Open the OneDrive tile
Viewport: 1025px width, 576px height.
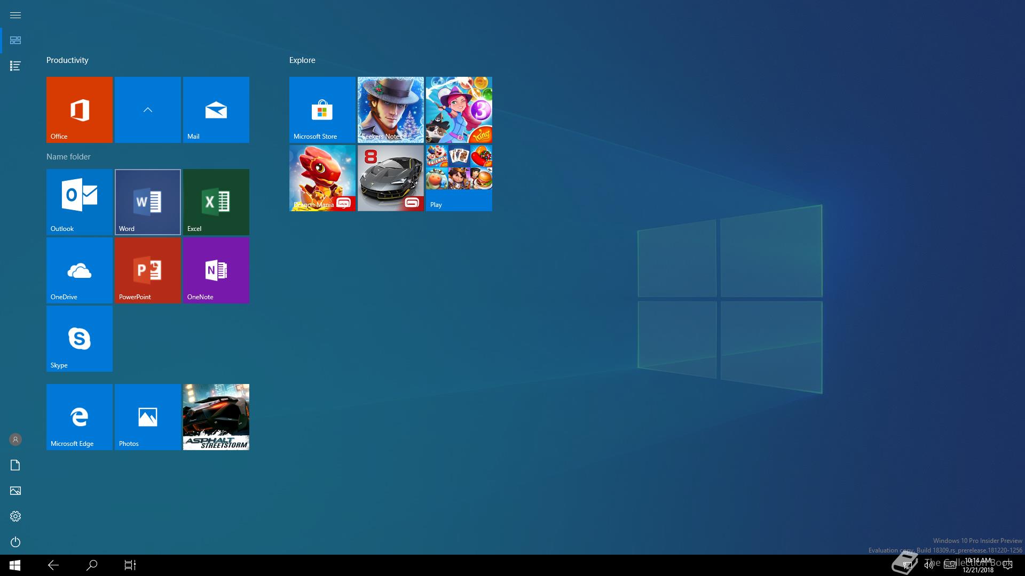tap(80, 270)
